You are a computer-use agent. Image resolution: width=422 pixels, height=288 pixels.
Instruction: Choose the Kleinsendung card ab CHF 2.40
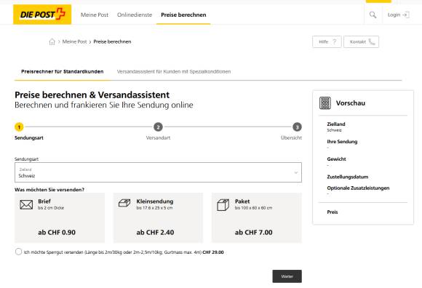click(158, 217)
